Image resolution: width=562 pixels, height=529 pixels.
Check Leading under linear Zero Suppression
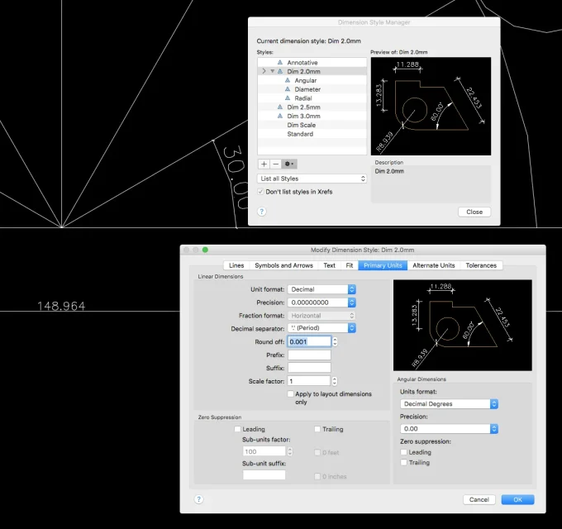237,429
